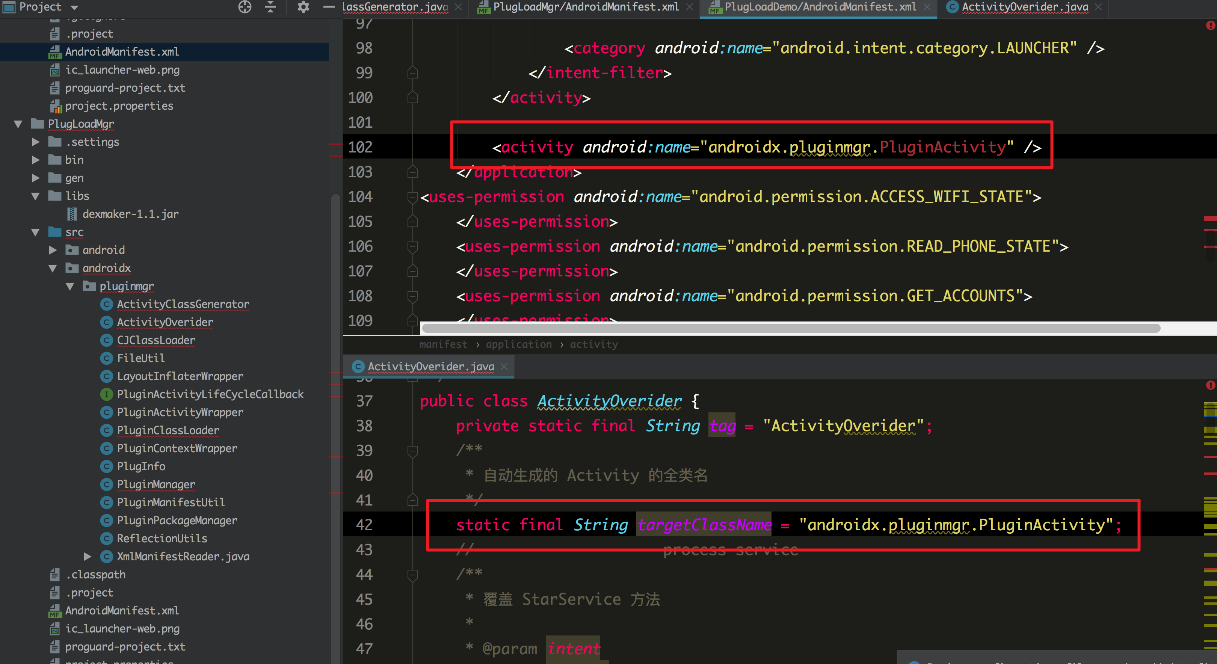Collapse all nodes using the collapse-all icon
The image size is (1217, 664).
coord(270,7)
